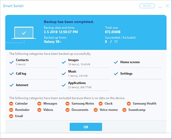
Task: Click the Samsung Health excluded label
Action: pyautogui.click(x=144, y=103)
